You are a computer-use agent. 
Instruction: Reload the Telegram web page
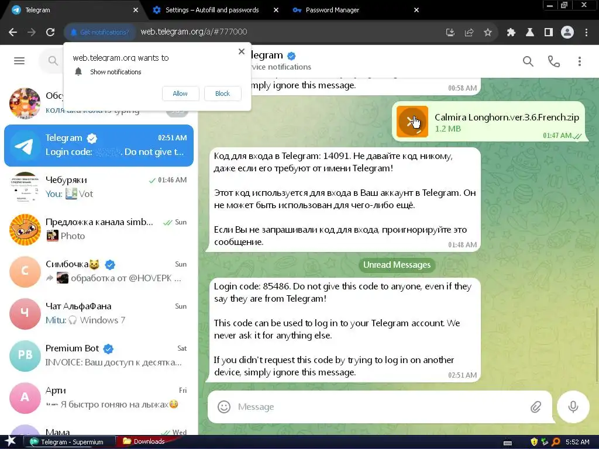point(50,32)
